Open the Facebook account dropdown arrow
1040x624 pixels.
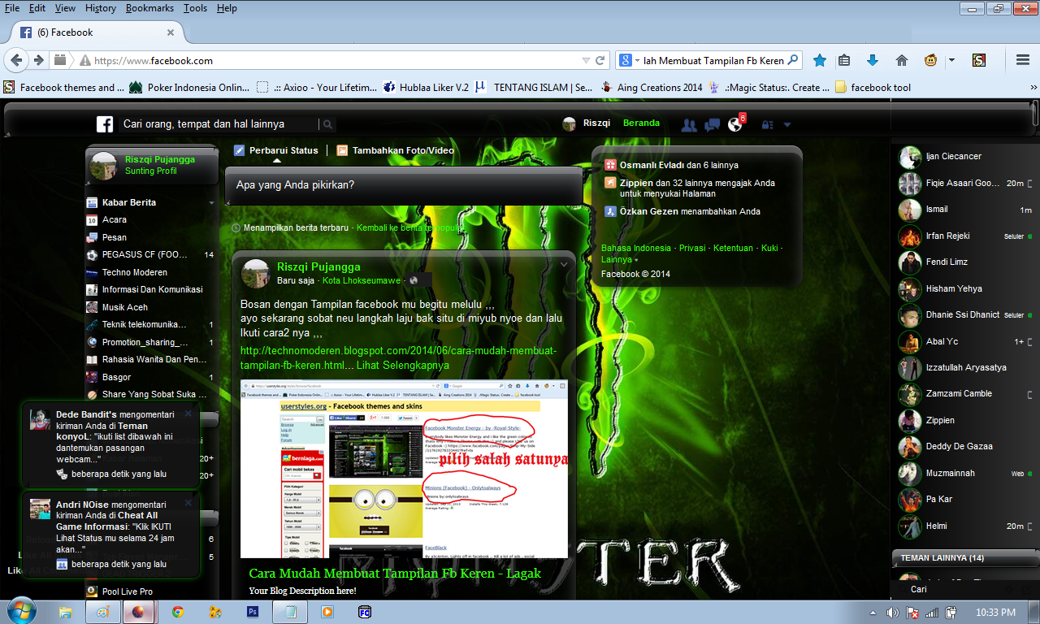pos(787,124)
